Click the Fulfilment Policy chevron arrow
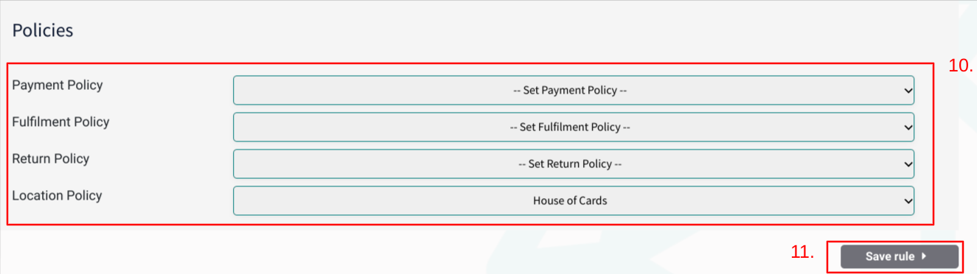The image size is (977, 274). point(907,127)
